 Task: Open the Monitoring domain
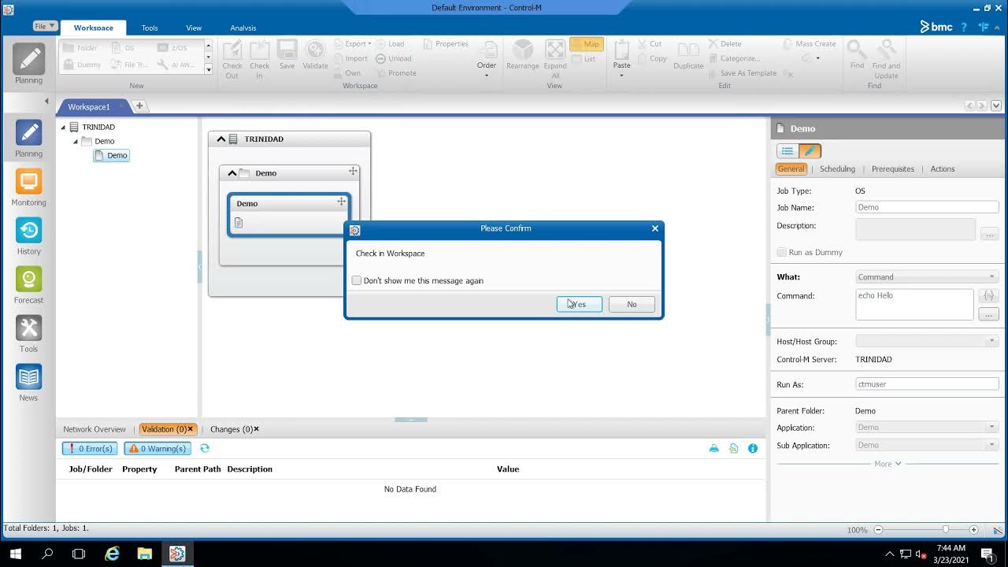coord(28,187)
